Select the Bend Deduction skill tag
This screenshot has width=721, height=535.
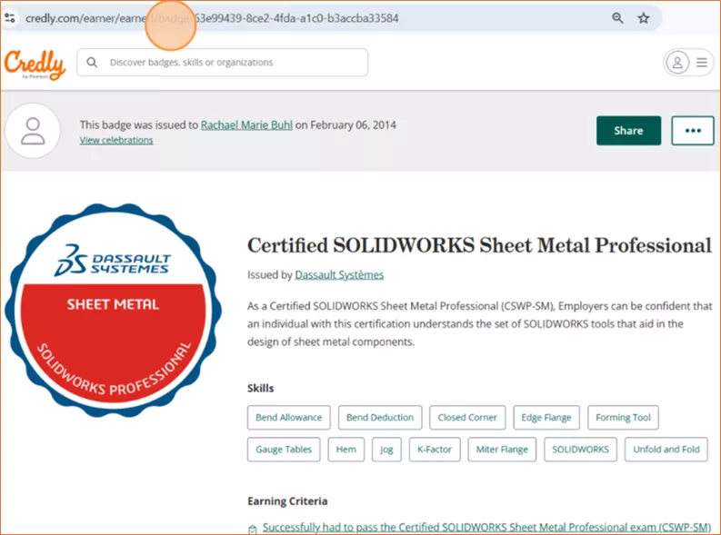tap(380, 418)
